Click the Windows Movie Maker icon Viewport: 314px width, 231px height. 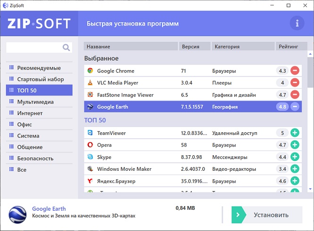(90, 169)
